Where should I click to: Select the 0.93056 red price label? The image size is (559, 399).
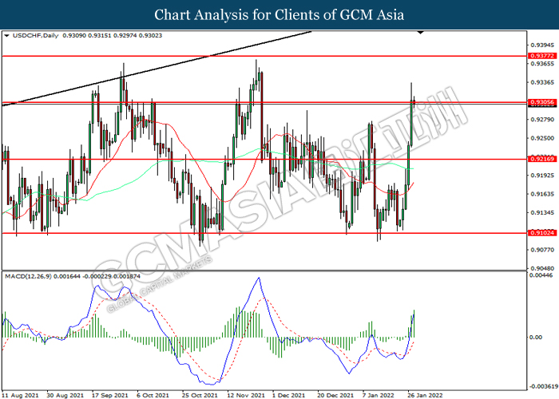click(542, 102)
